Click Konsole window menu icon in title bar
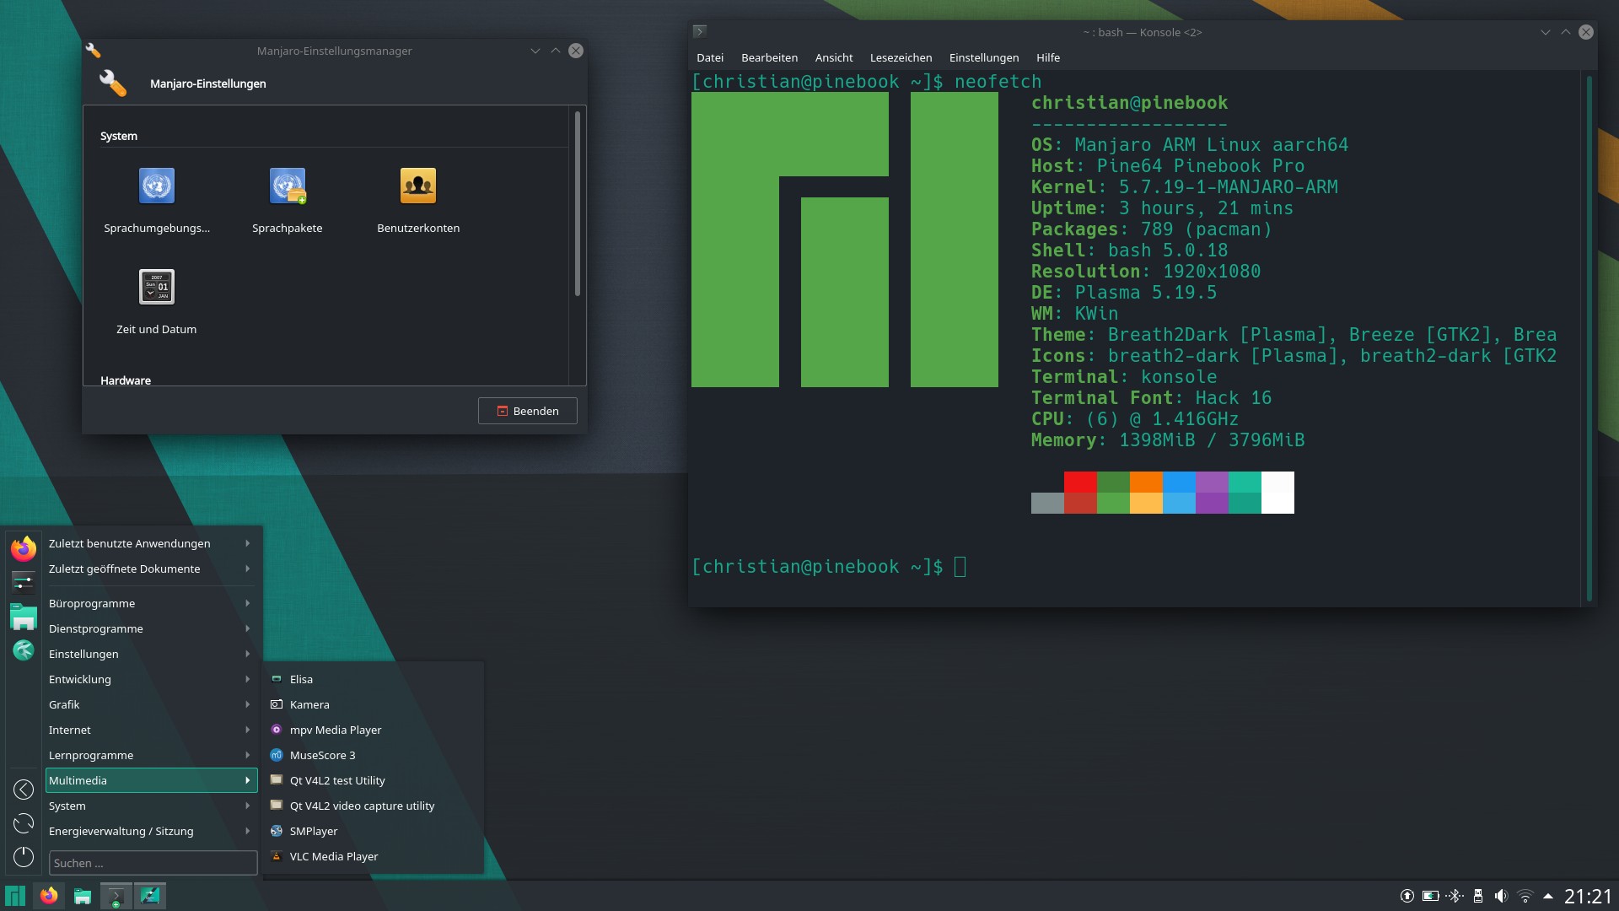Viewport: 1619px width, 911px height. pyautogui.click(x=699, y=32)
